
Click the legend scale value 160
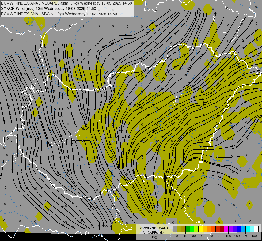(x=237, y=236)
